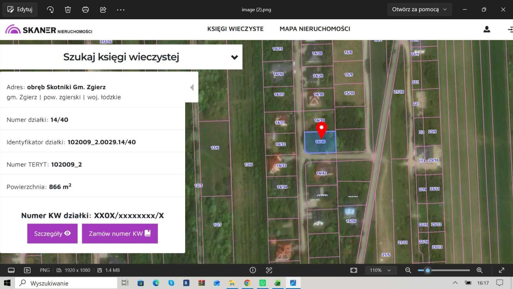Collapse the parcel info panel with the left arrow
Viewport: 513px width, 289px height.
click(x=192, y=87)
